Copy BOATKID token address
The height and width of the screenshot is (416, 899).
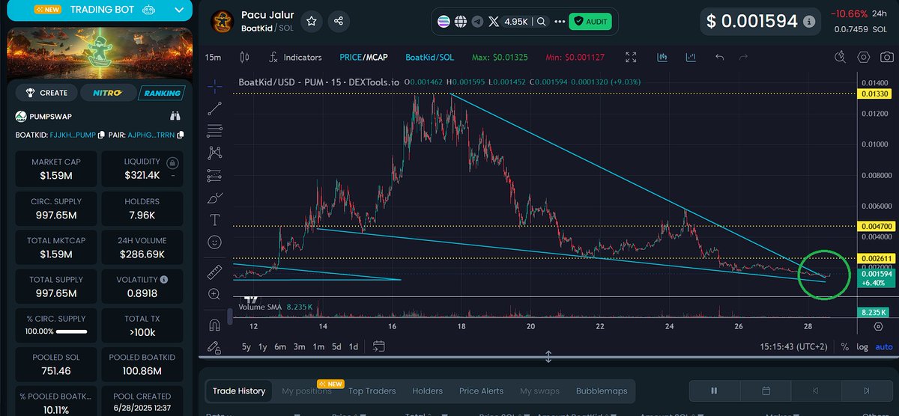pos(101,135)
